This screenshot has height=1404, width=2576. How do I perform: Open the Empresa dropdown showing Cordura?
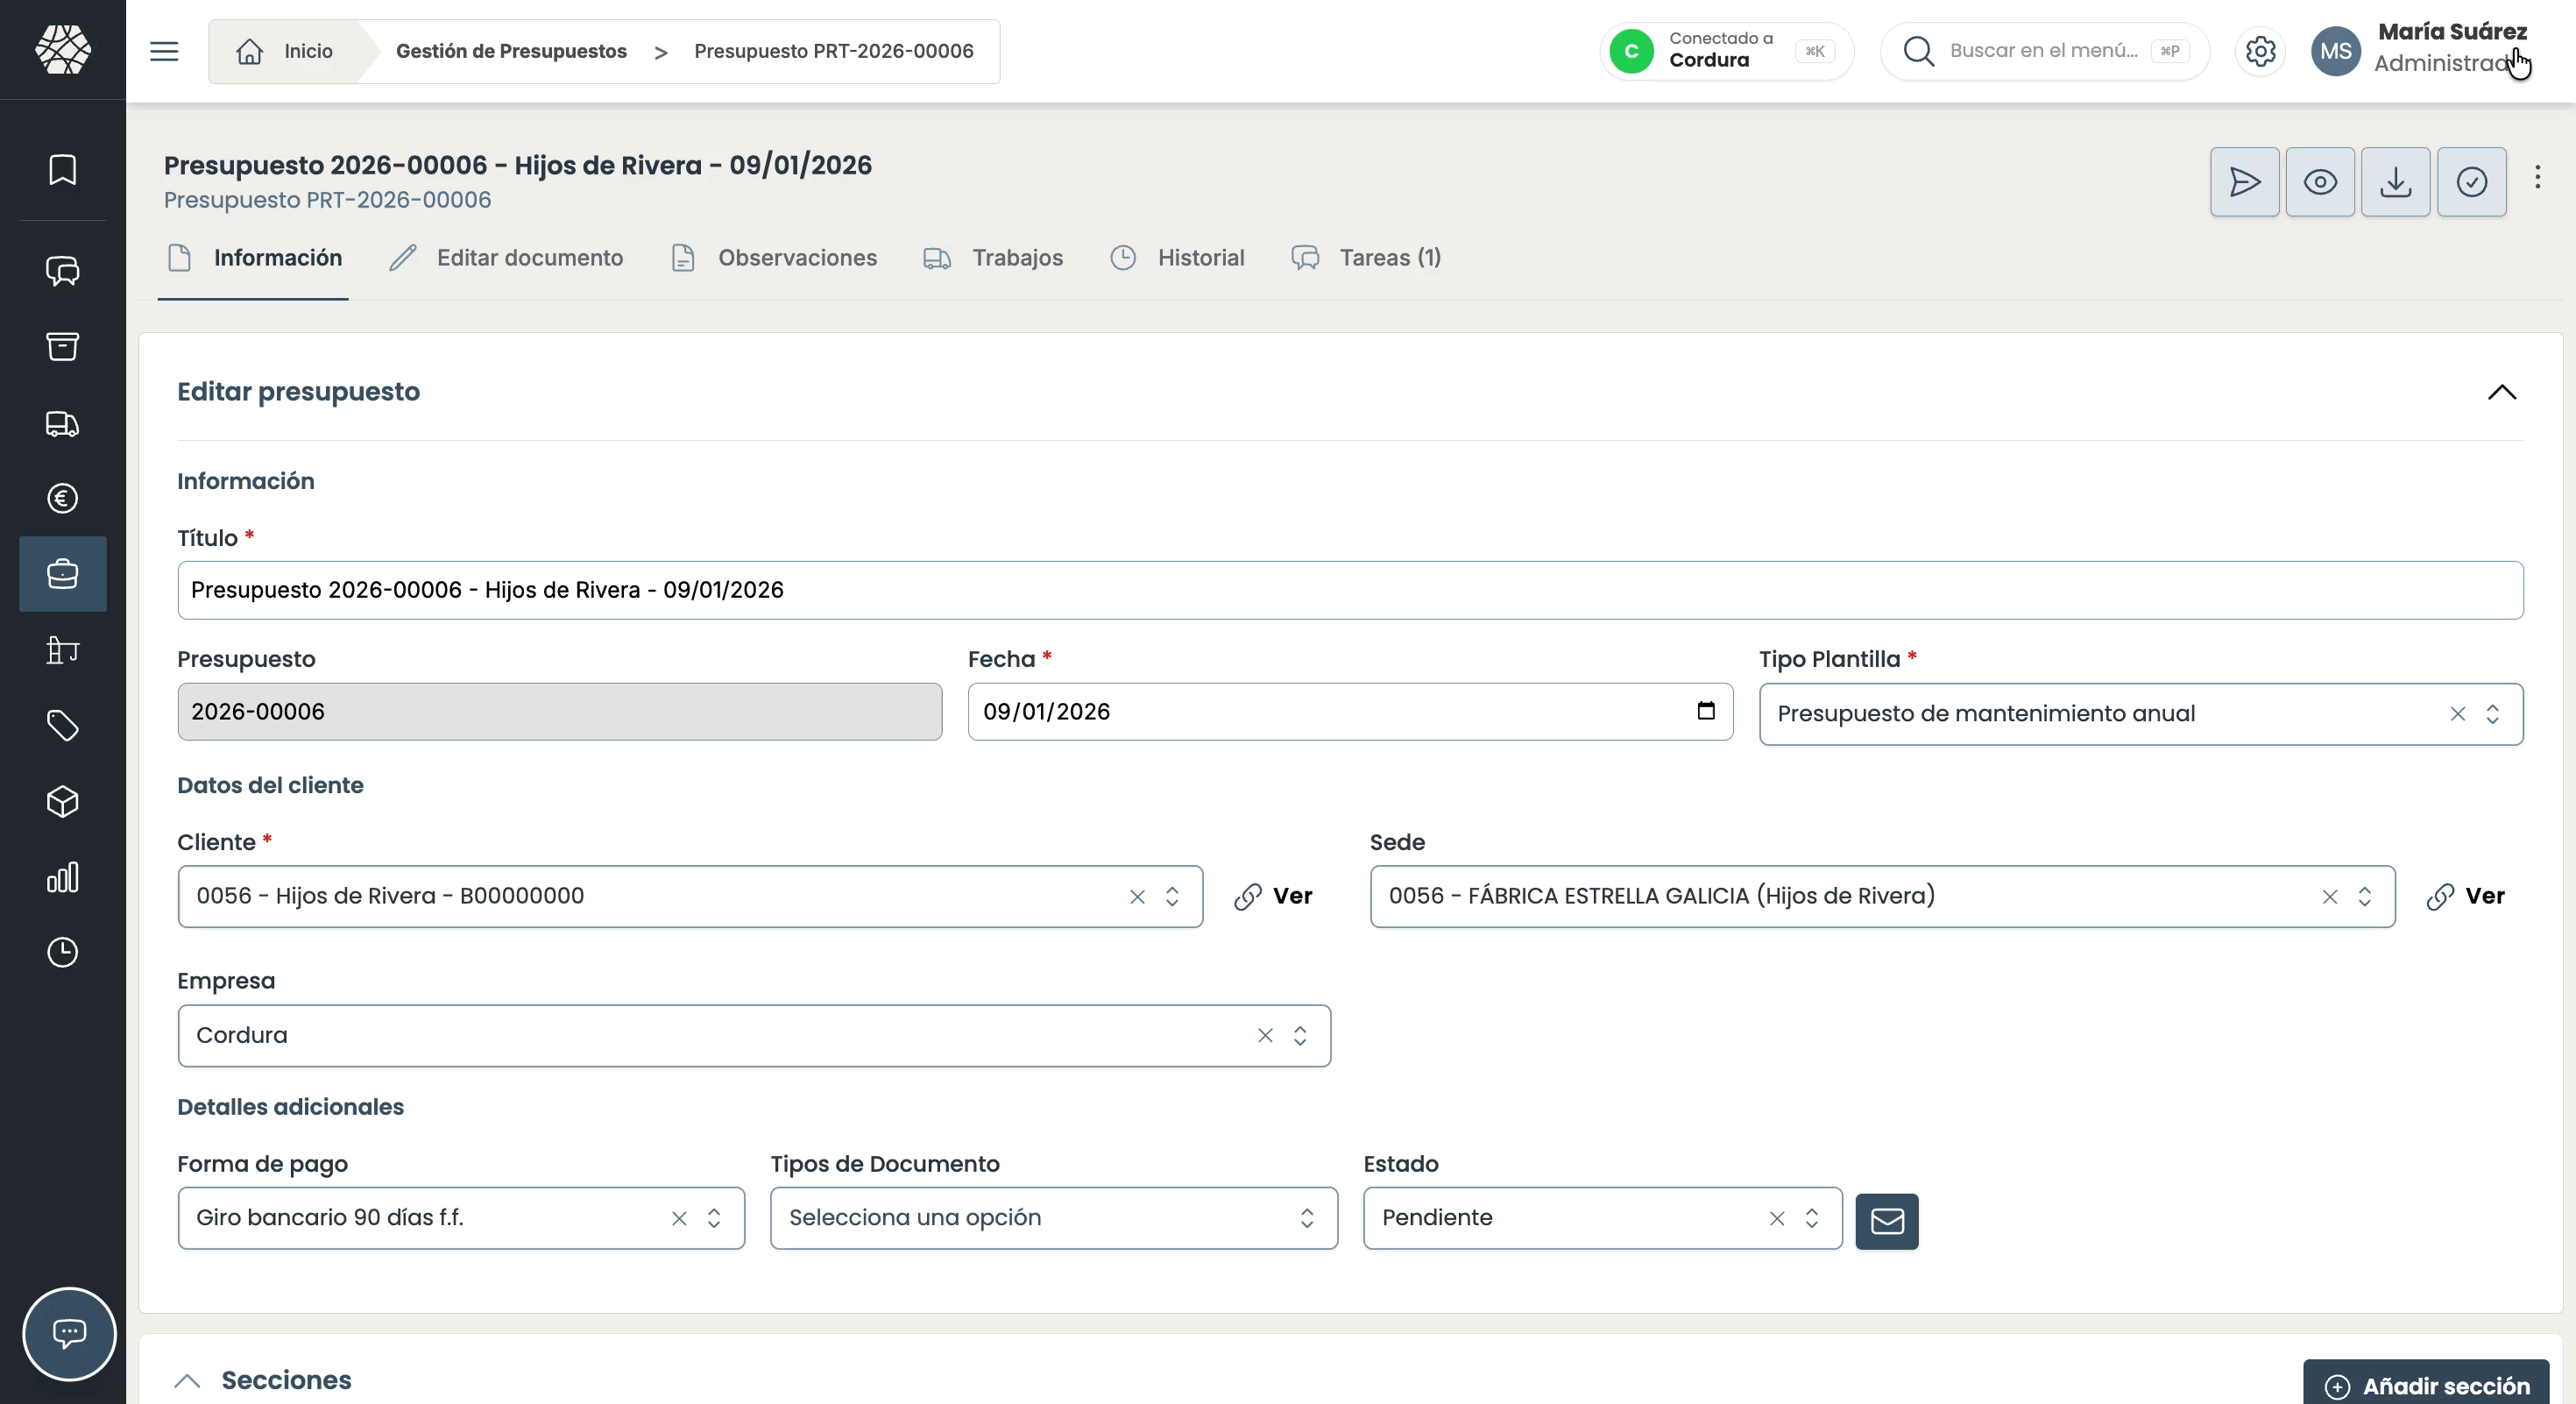coord(754,1036)
